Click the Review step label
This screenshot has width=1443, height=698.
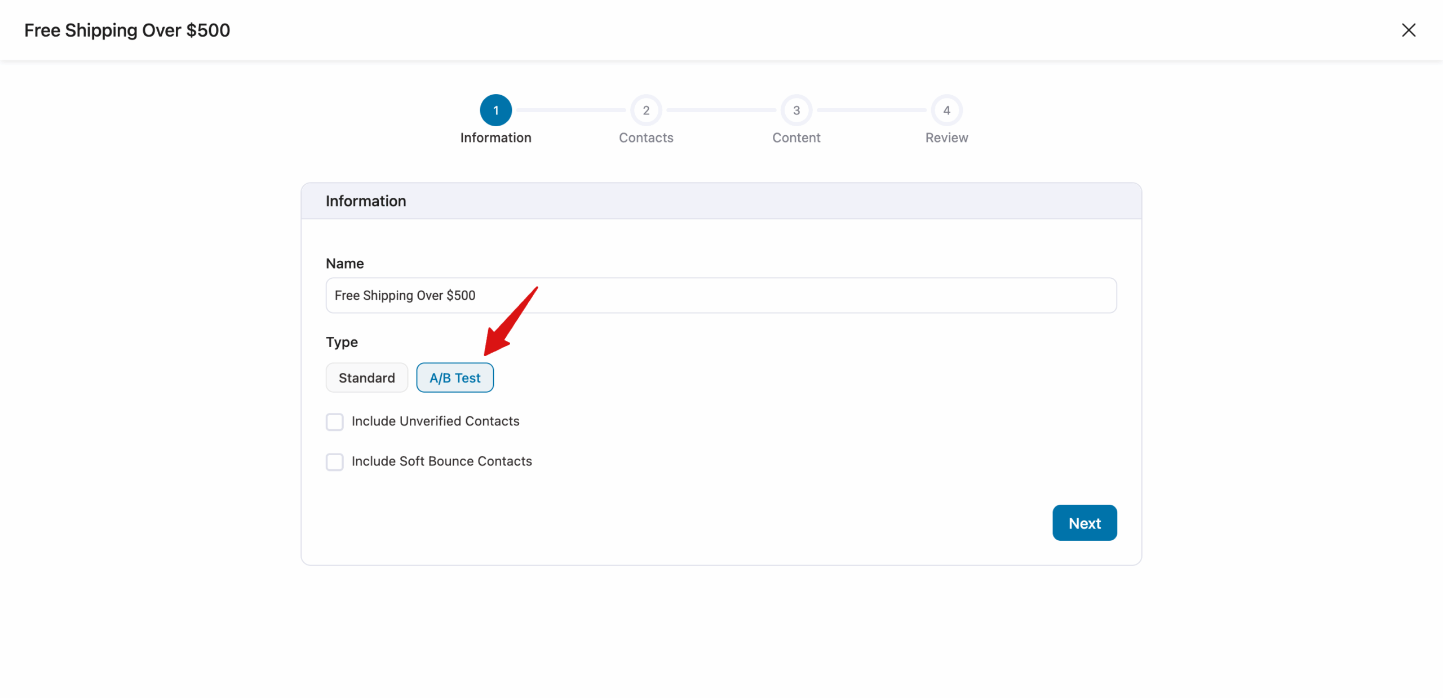coord(946,137)
